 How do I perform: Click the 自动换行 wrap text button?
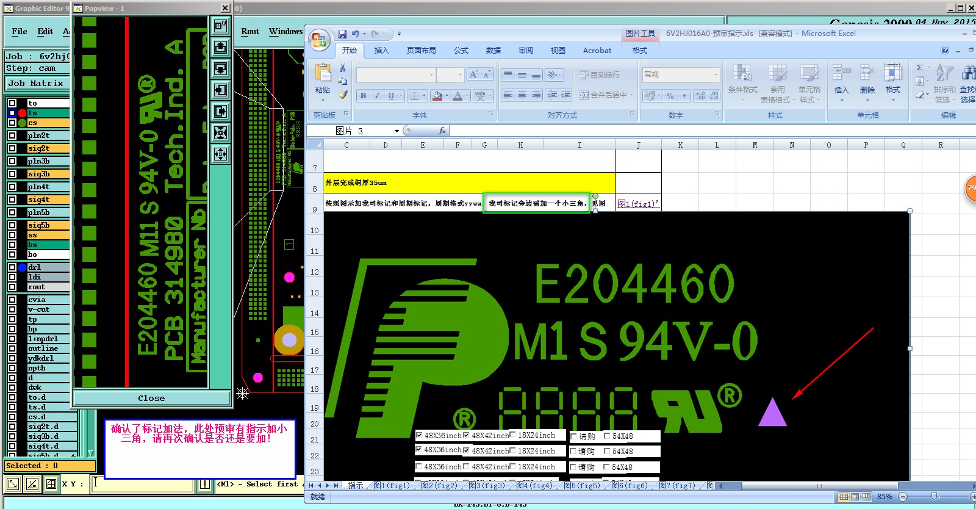[x=599, y=74]
